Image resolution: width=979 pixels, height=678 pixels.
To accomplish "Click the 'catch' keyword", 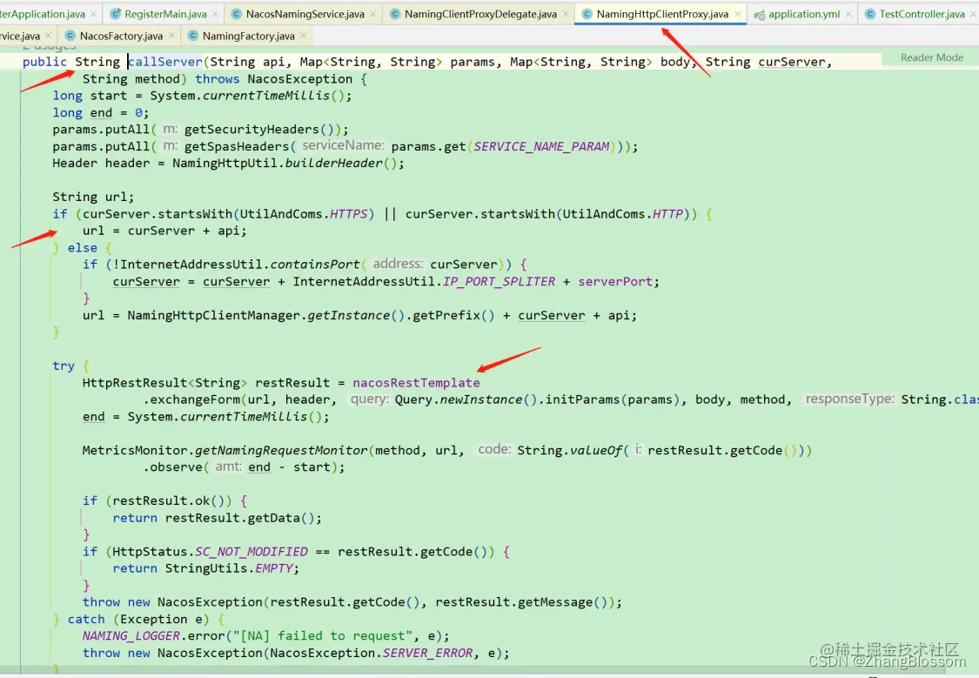I will point(86,620).
